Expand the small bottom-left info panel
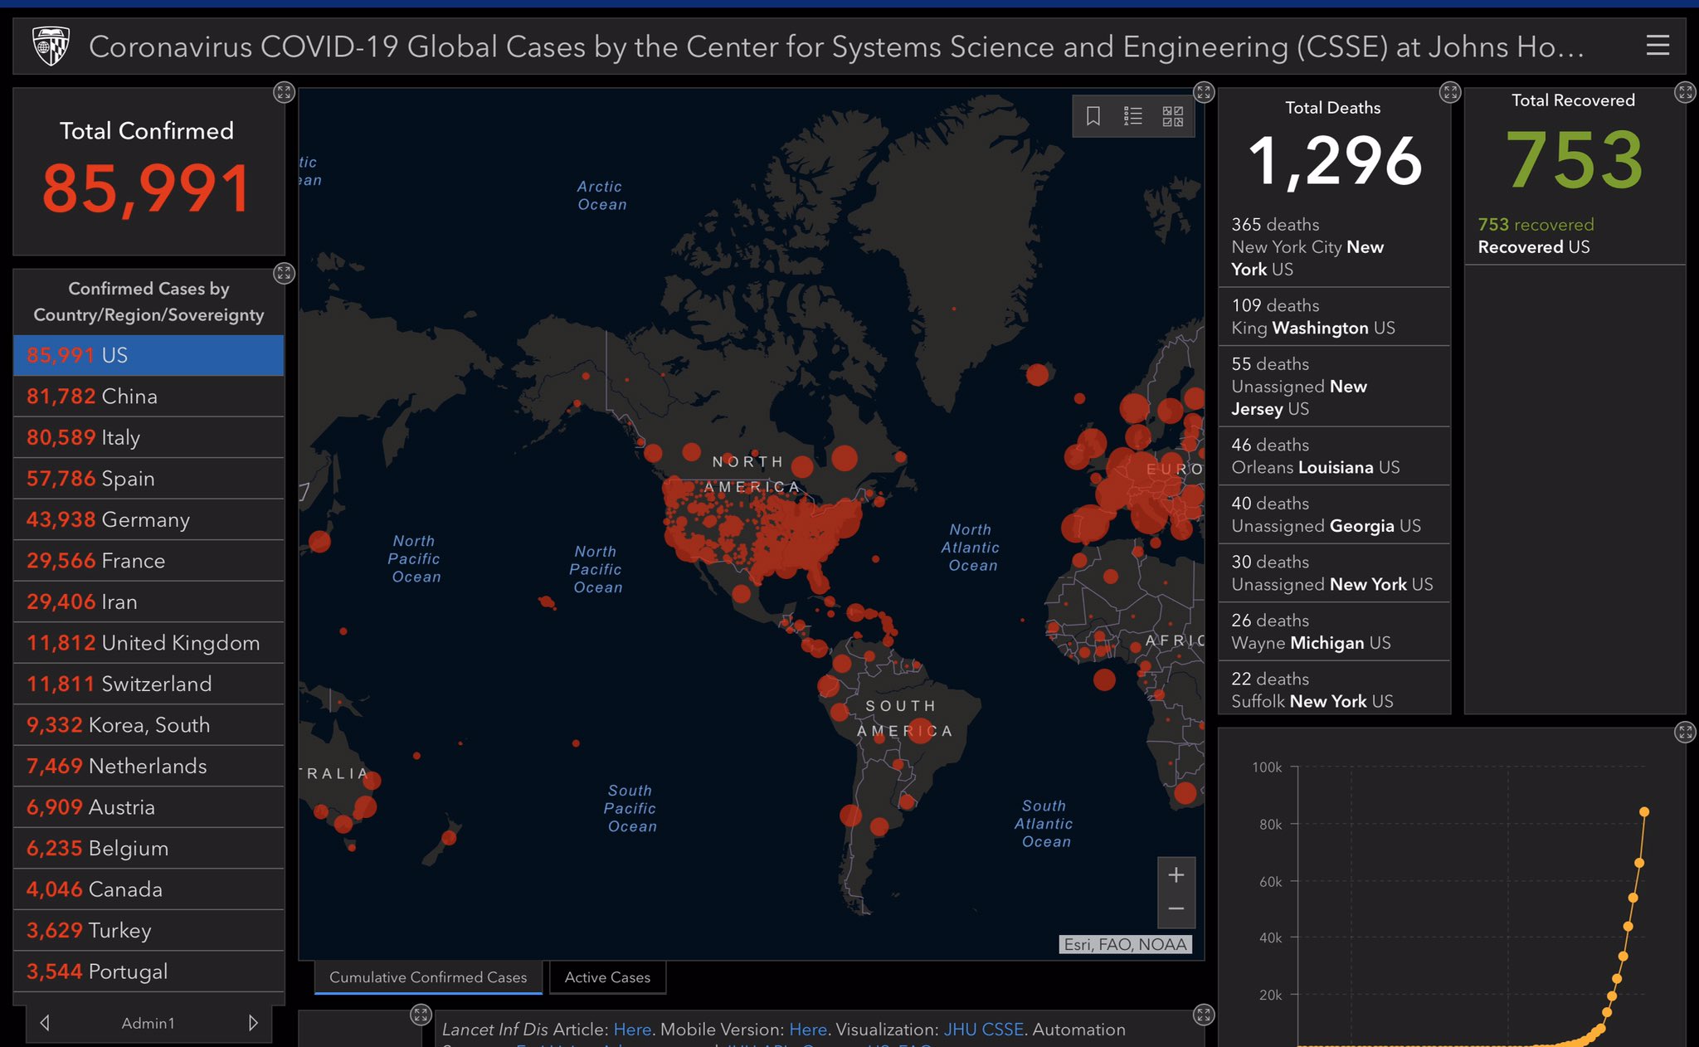 coord(421,1015)
